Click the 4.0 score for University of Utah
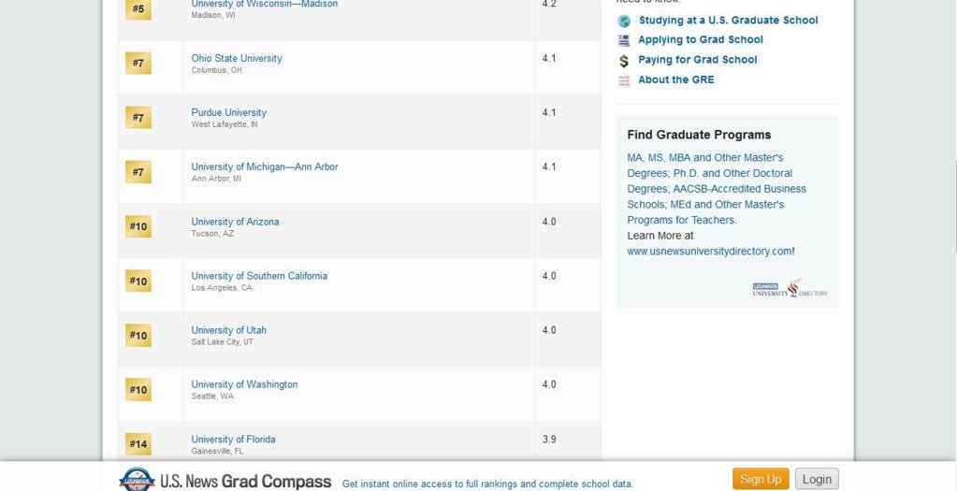 [549, 330]
